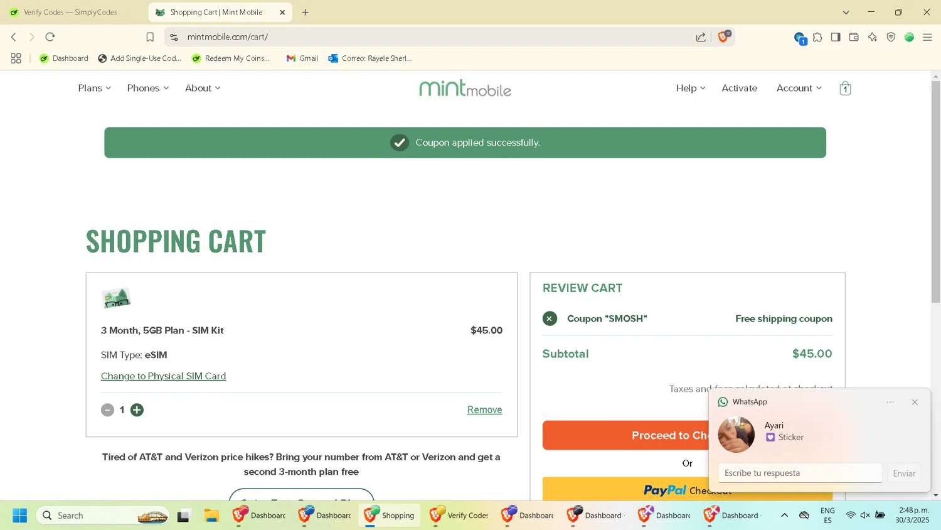This screenshot has width=941, height=530.
Task: Click the blue extension icon with badge 1
Action: [x=799, y=38]
